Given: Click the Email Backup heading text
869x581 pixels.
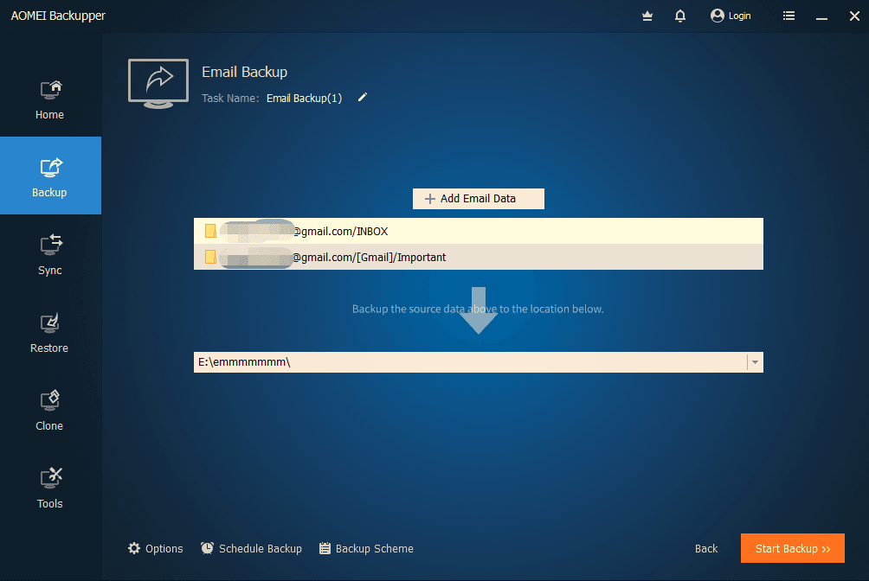Looking at the screenshot, I should click(244, 72).
